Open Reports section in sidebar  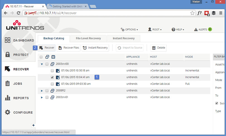17,98
